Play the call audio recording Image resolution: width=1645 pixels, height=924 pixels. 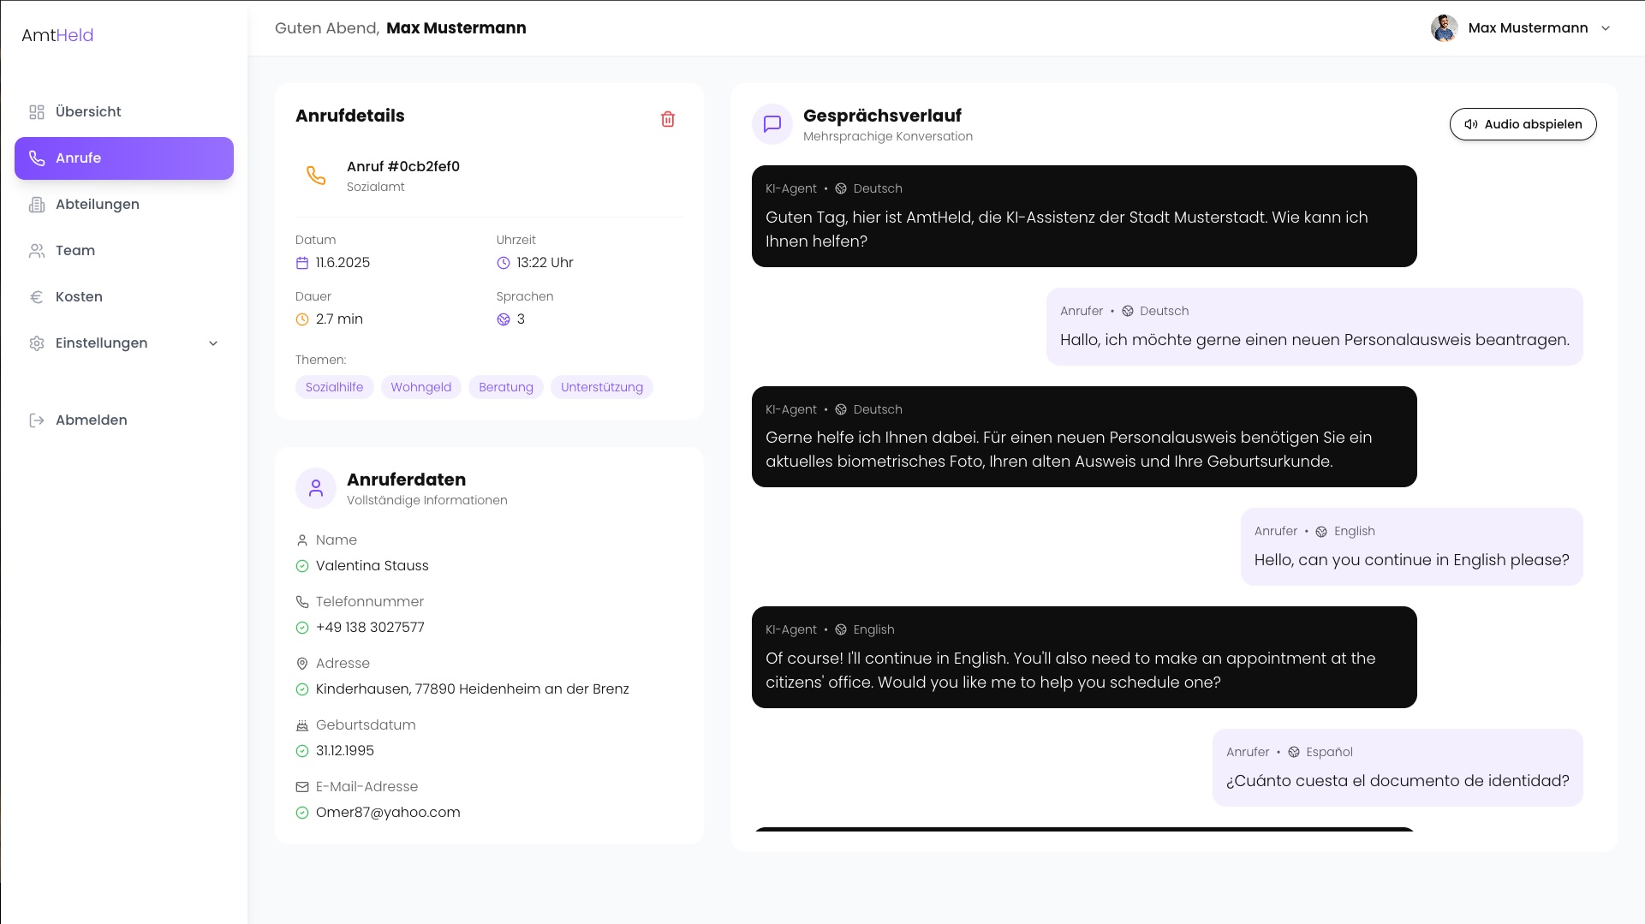pos(1523,124)
